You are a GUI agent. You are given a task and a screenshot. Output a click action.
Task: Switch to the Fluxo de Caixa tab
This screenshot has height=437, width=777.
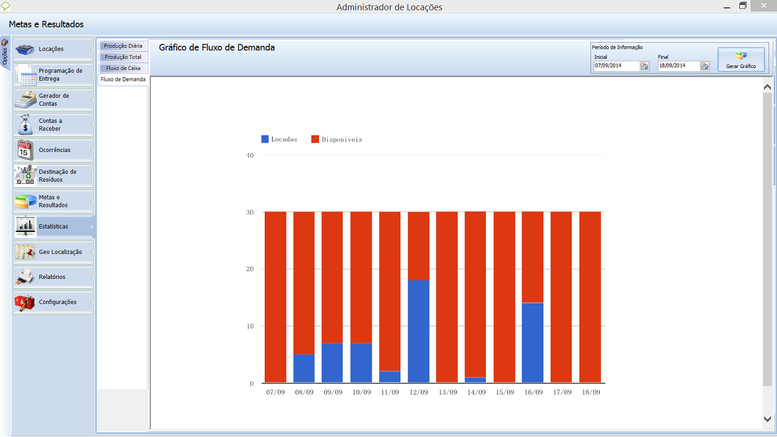point(122,68)
